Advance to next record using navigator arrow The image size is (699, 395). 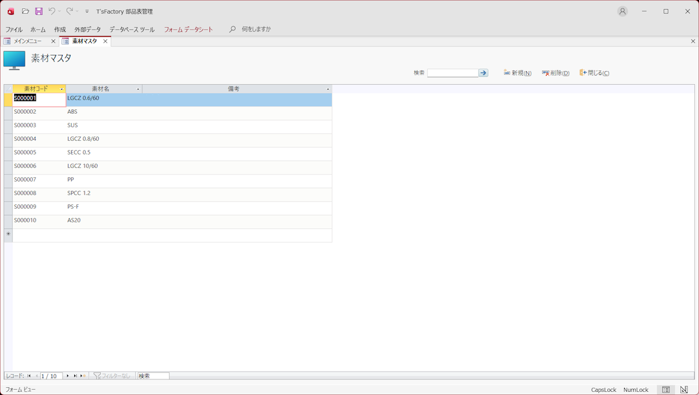(68, 376)
